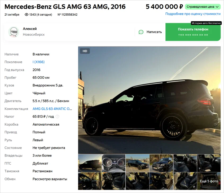Click the green chat bubble icon
Screen dimensions: 224x193
(141, 32)
